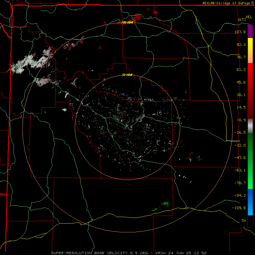Click the dark red echo blob near top
Image resolution: width=255 pixels, height=255 pixels.
tap(137, 17)
